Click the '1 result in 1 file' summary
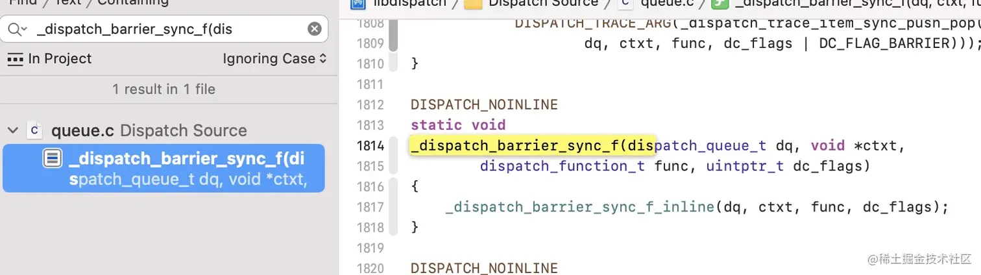 pos(163,89)
